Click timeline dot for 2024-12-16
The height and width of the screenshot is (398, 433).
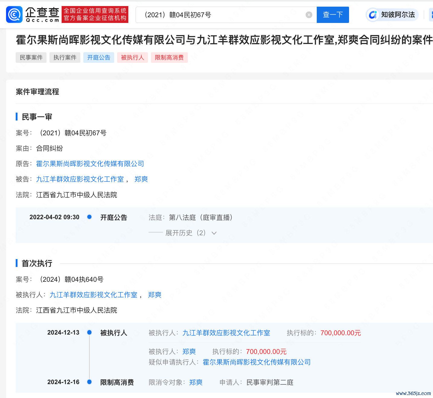[89, 382]
